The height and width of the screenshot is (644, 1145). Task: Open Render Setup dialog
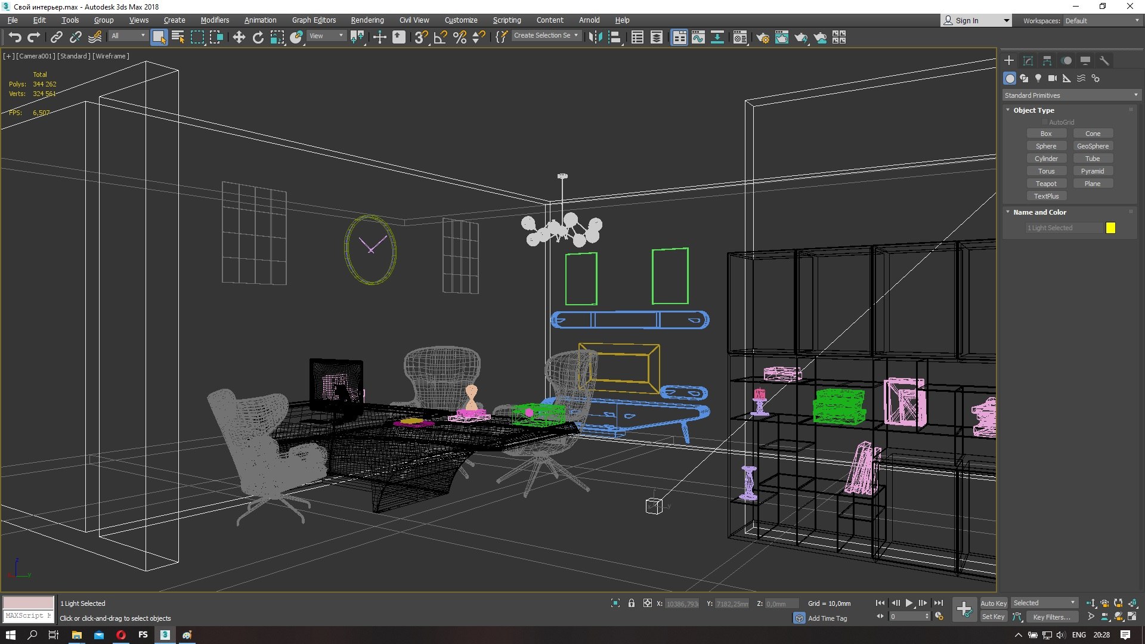pyautogui.click(x=762, y=38)
